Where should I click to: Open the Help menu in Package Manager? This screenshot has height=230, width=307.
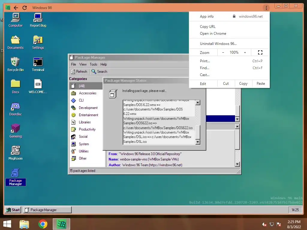click(x=103, y=64)
